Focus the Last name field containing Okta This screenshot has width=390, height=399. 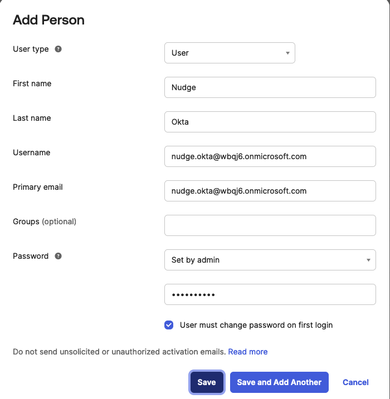coord(270,122)
